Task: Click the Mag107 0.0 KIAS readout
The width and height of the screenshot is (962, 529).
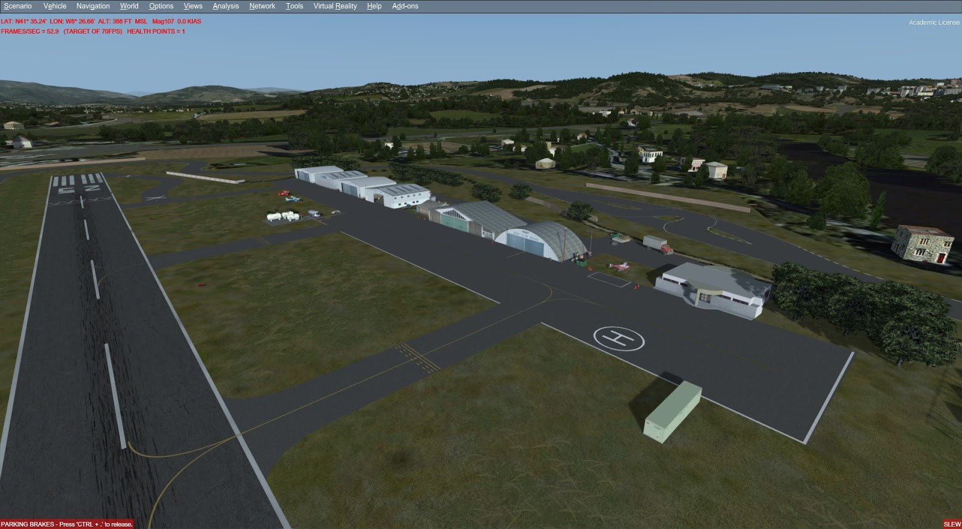Action: tap(177, 21)
